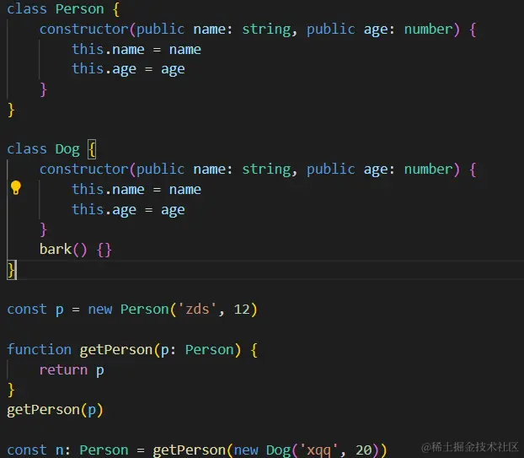Click 'new' keyword in 'const p' line
Screen dimensions: 524x458
pos(100,310)
